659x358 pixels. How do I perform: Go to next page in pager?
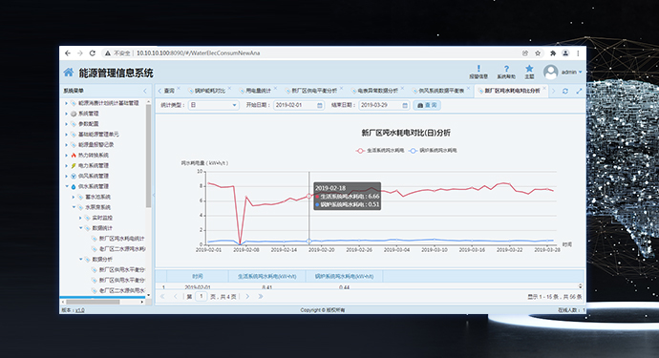[247, 297]
